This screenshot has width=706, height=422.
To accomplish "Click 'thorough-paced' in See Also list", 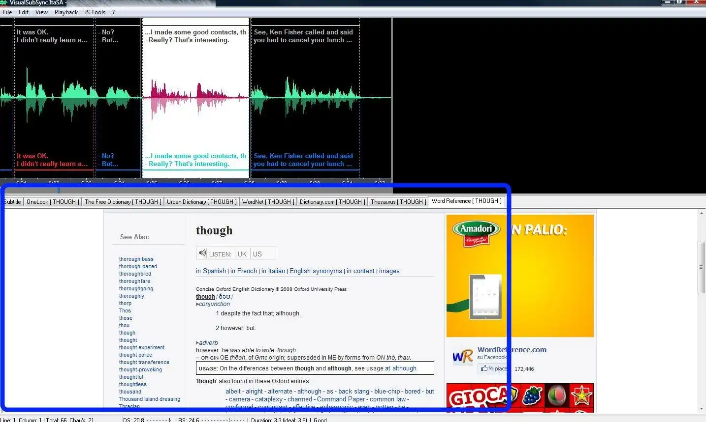I will 138,266.
